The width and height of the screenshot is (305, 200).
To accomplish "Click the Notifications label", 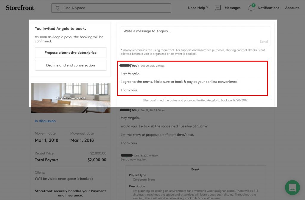I will click(x=268, y=8).
